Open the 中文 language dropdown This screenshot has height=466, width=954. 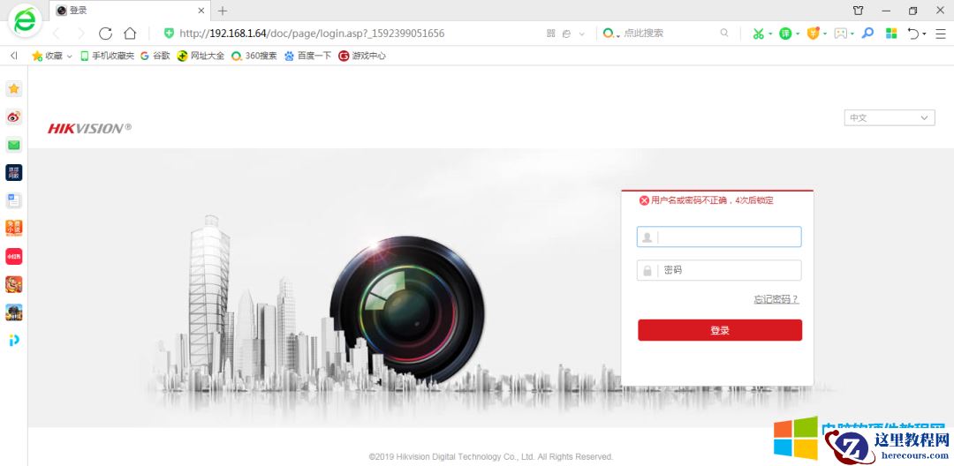click(x=889, y=118)
